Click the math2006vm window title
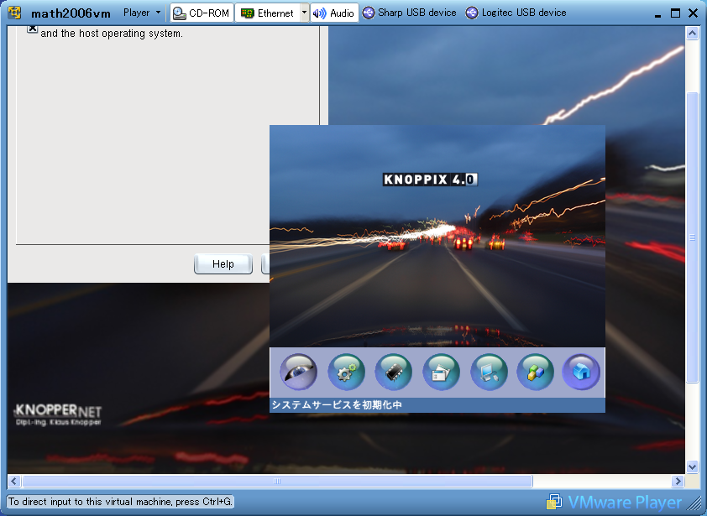 coord(71,13)
